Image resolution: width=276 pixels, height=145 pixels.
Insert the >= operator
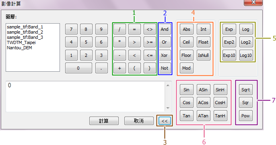click(x=150, y=42)
